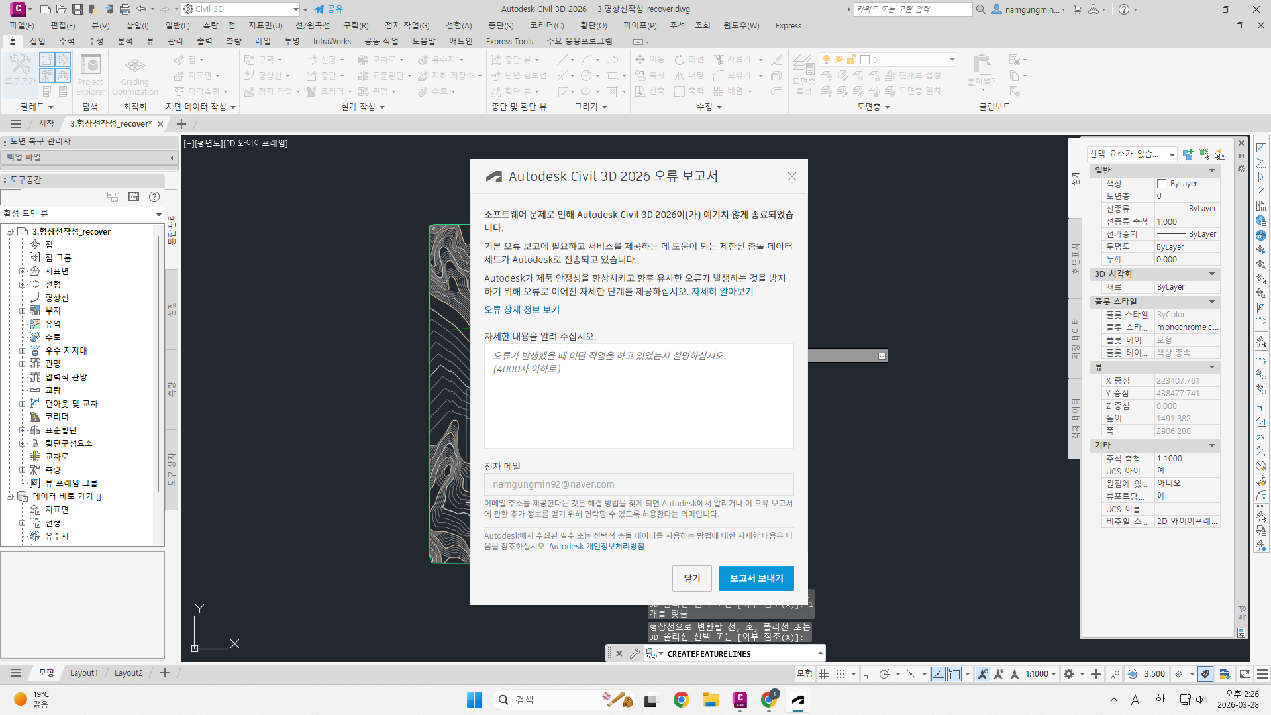
Task: Click the customization menu icon in status bar
Action: 1262,674
